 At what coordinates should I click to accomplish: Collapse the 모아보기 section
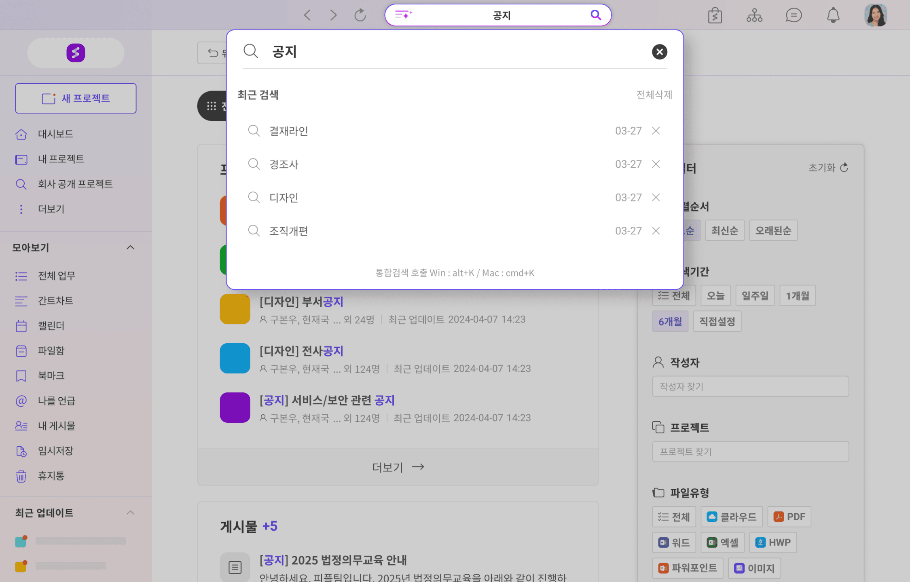(x=130, y=247)
